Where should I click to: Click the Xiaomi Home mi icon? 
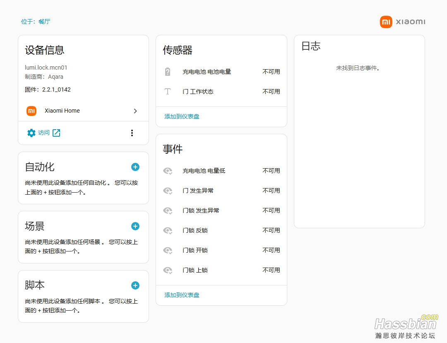(31, 111)
